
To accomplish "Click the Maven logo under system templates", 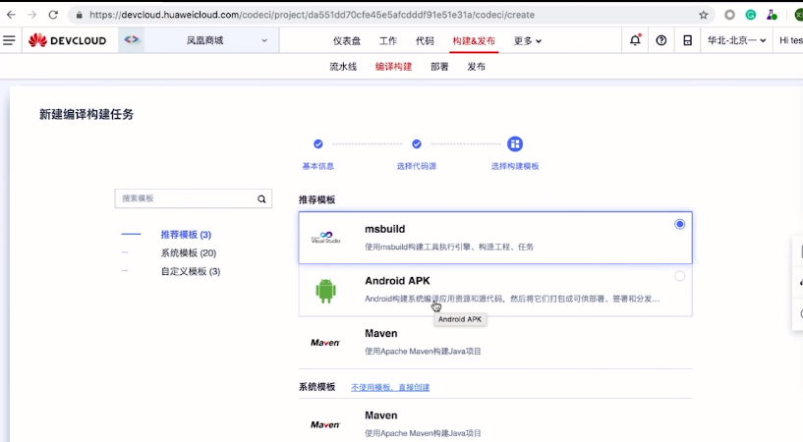I will point(325,424).
